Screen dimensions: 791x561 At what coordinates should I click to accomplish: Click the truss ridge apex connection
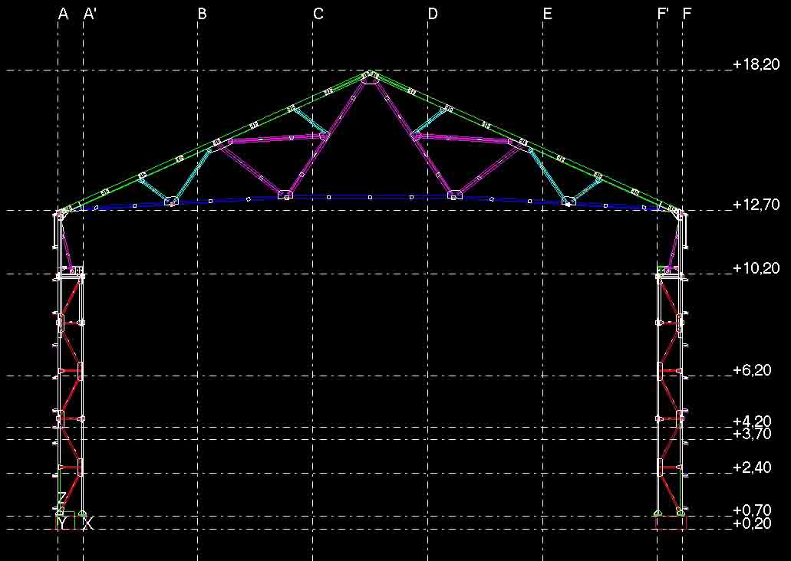point(370,77)
